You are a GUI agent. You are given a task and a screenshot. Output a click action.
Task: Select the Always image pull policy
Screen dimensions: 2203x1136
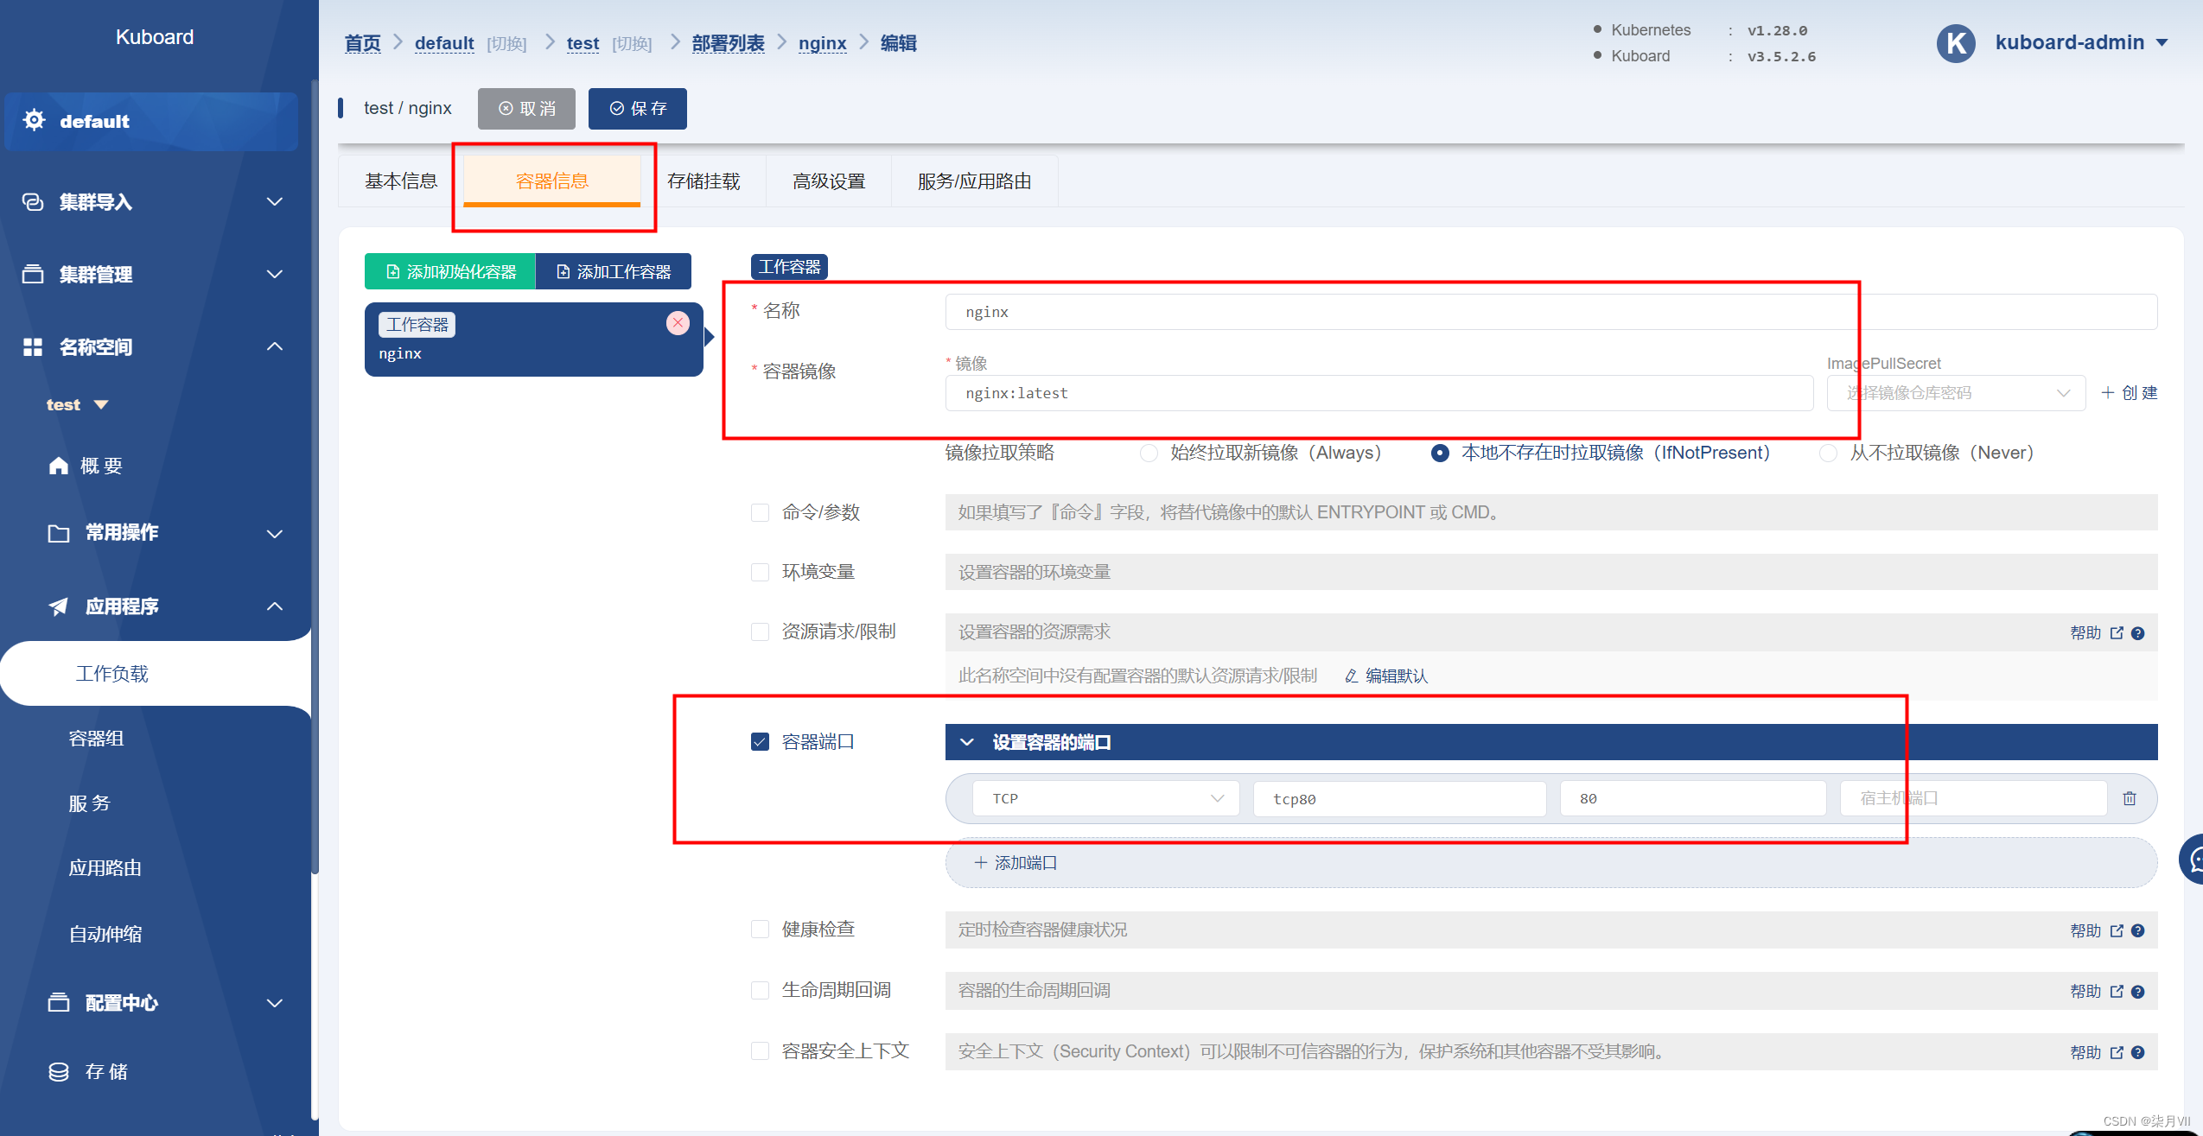coord(1149,453)
